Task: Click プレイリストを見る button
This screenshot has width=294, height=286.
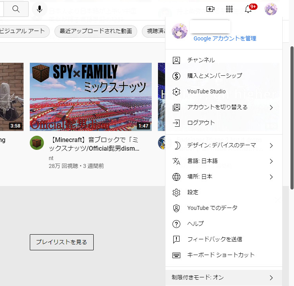Action: tap(62, 242)
